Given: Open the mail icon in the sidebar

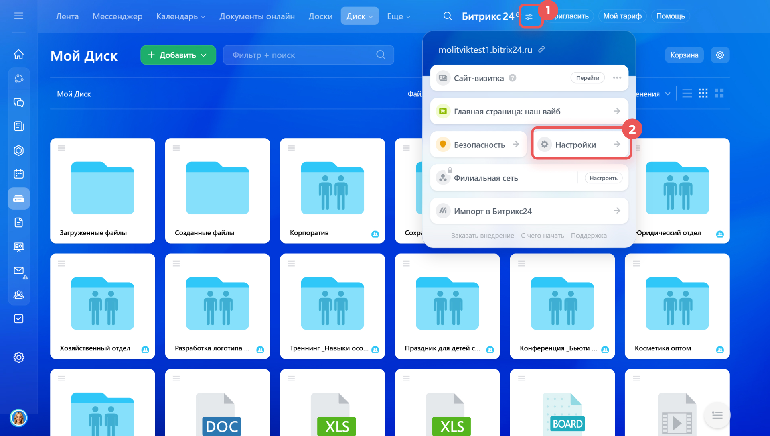Looking at the screenshot, I should tap(18, 271).
